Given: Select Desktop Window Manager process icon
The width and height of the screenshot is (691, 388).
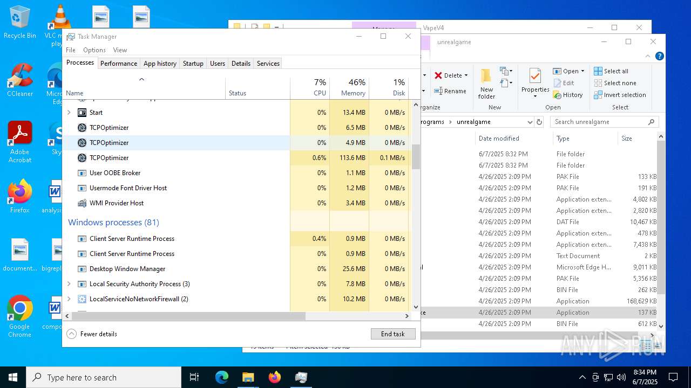Looking at the screenshot, I should tap(82, 269).
